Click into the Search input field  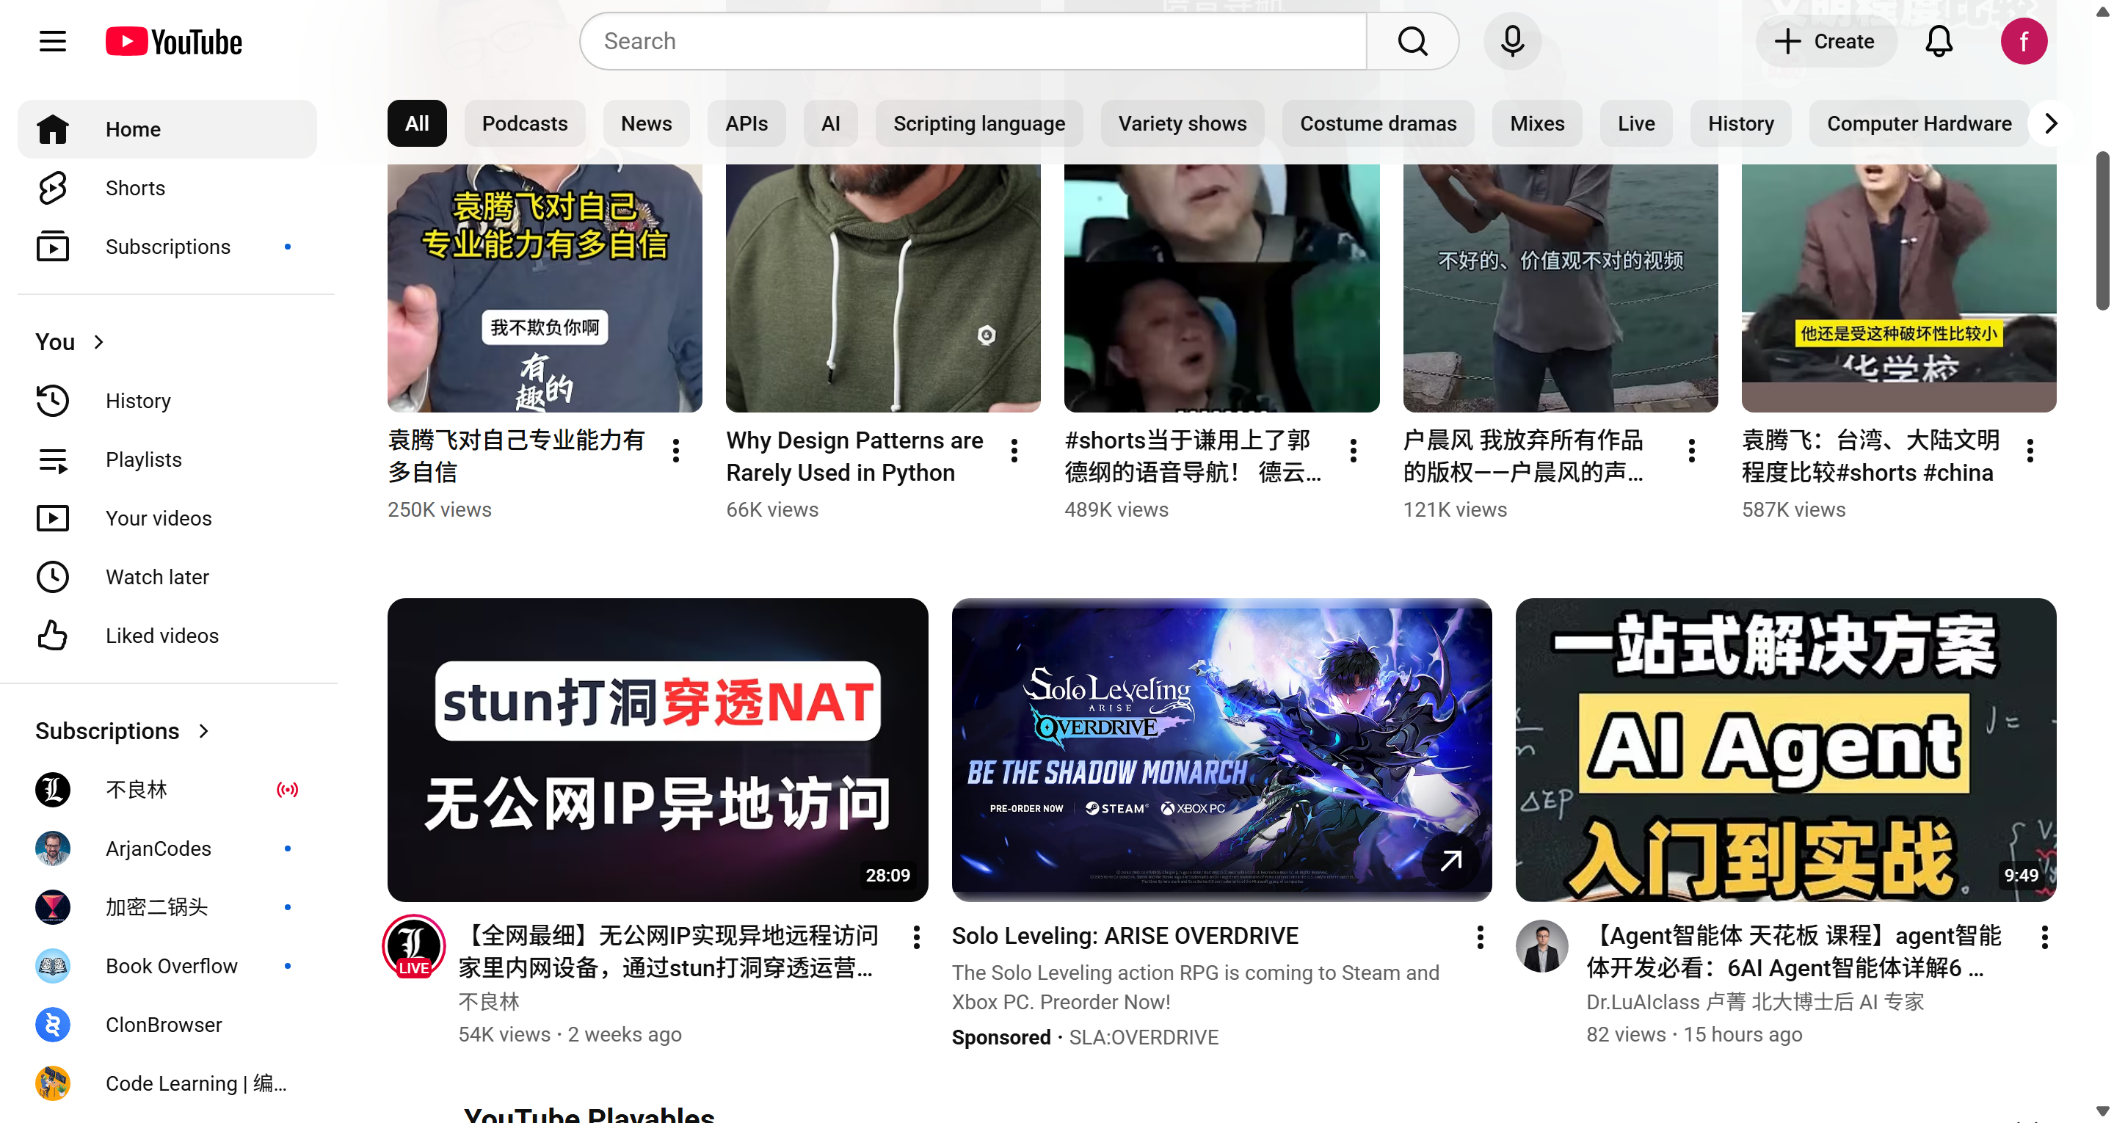tap(973, 41)
